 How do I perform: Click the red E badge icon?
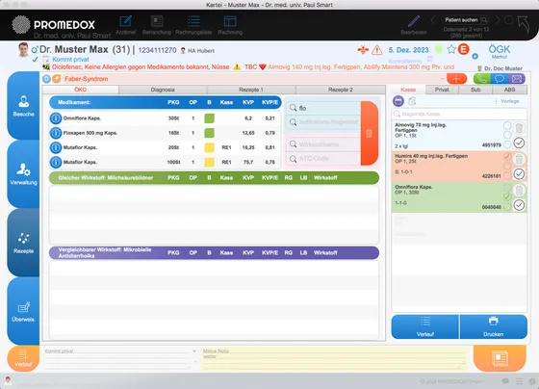coord(463,49)
